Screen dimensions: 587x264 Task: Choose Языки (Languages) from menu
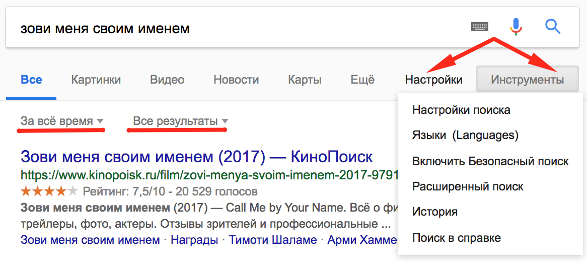tap(465, 135)
